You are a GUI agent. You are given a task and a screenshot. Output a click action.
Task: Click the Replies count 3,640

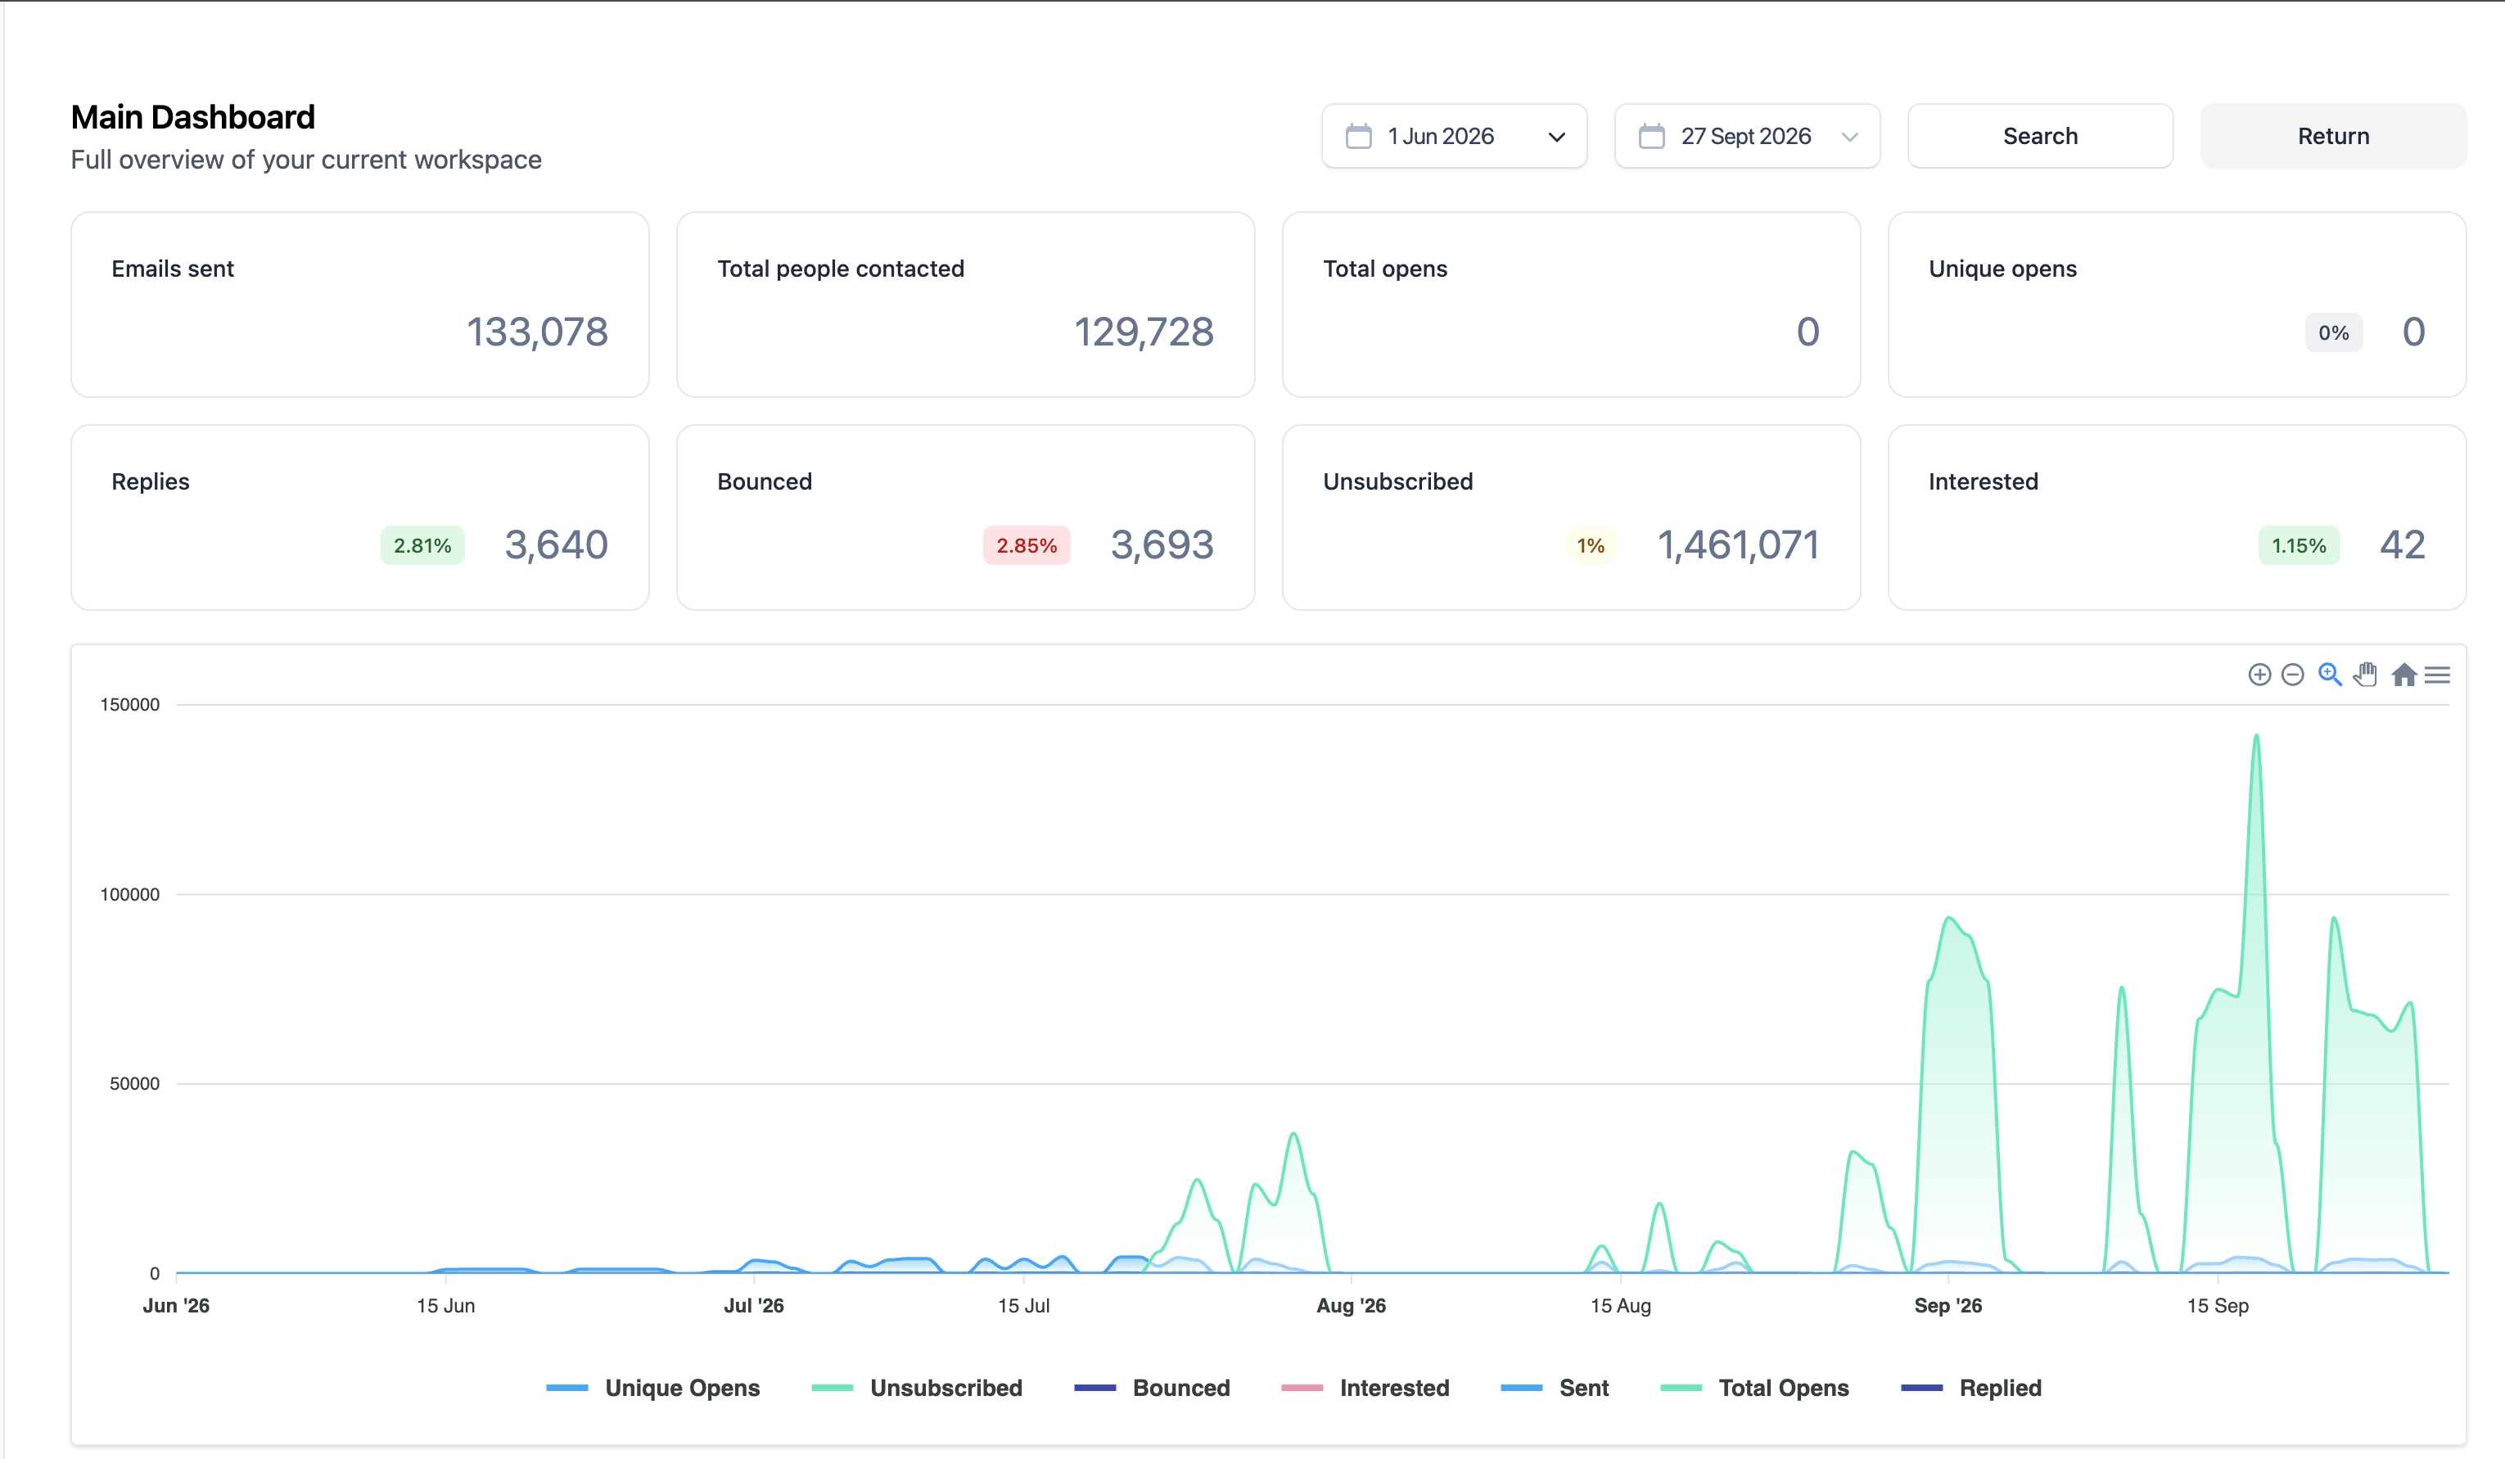coord(556,544)
